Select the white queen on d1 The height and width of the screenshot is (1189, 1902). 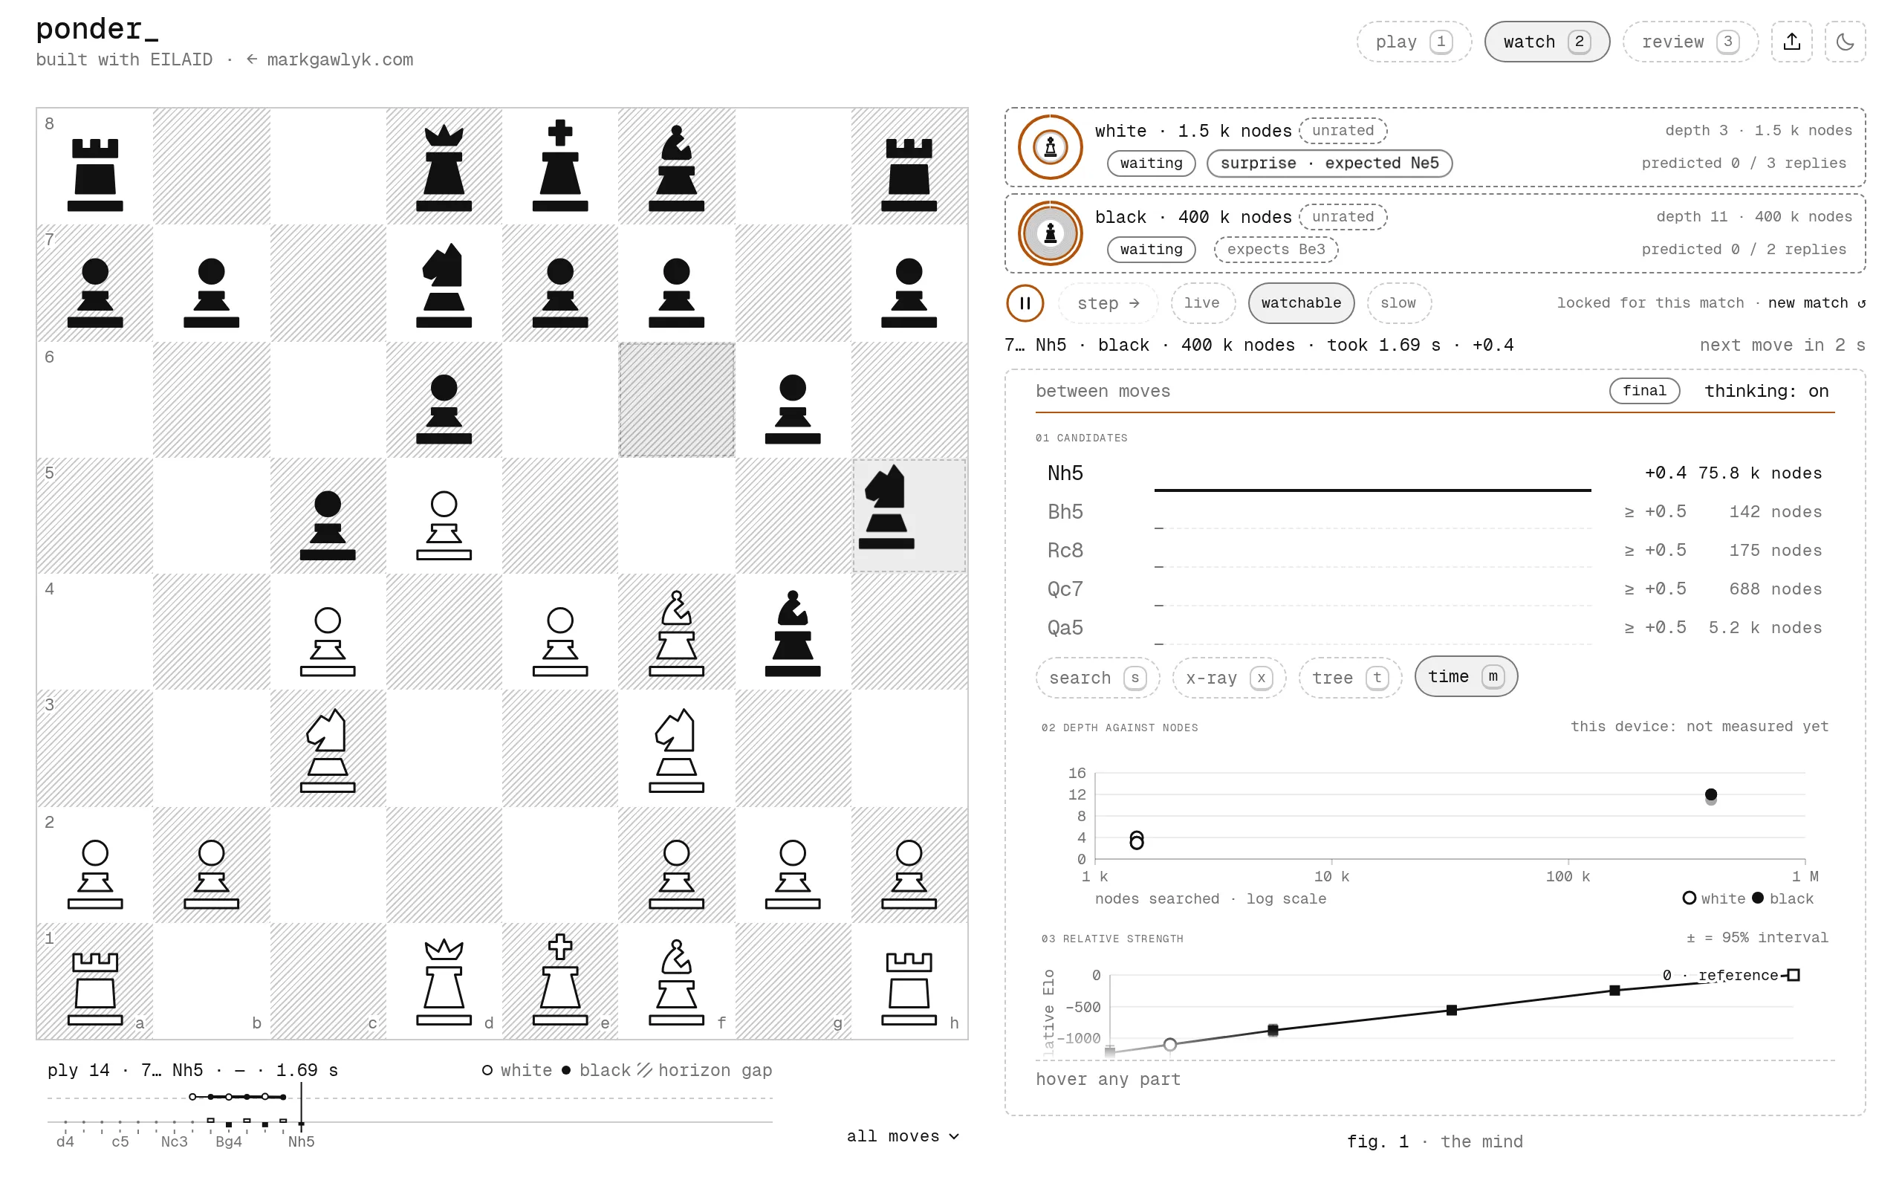point(444,982)
